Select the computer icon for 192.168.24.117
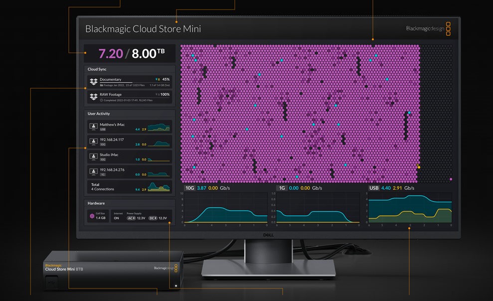 (x=93, y=142)
